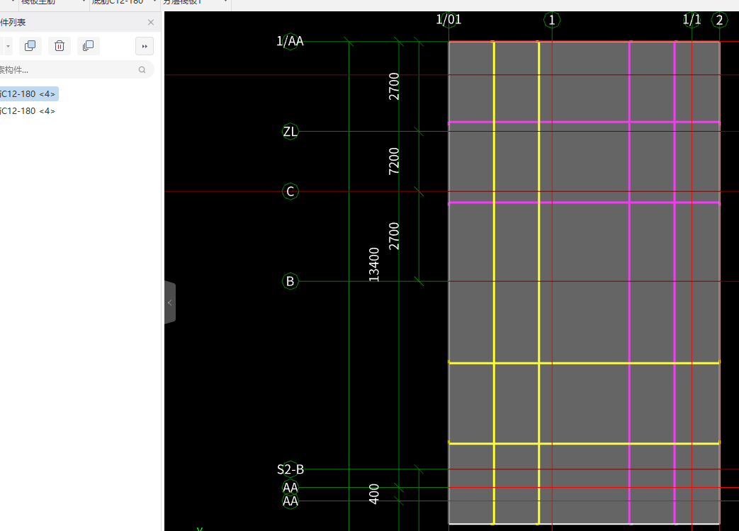Copy the selected component in list panel

[x=30, y=45]
